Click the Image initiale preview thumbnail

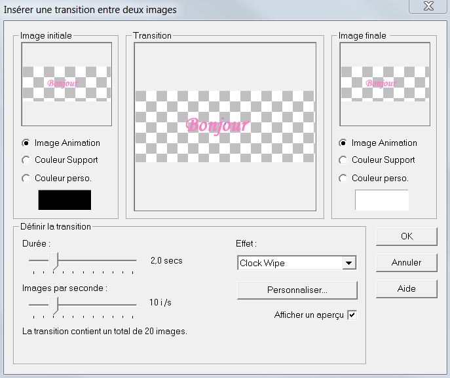pos(67,84)
